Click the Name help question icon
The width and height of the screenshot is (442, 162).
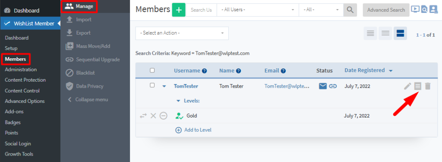pyautogui.click(x=238, y=71)
